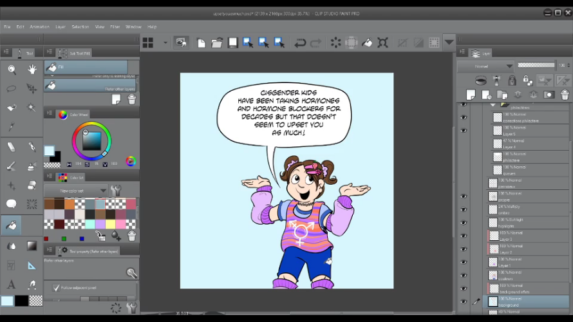Select the Refer other layers sub tool
The height and width of the screenshot is (322, 573).
pos(90,86)
